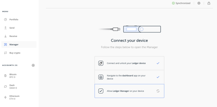Click 'Allow Ledger Manager on your device' text
This screenshot has width=217, height=107.
tap(125, 91)
